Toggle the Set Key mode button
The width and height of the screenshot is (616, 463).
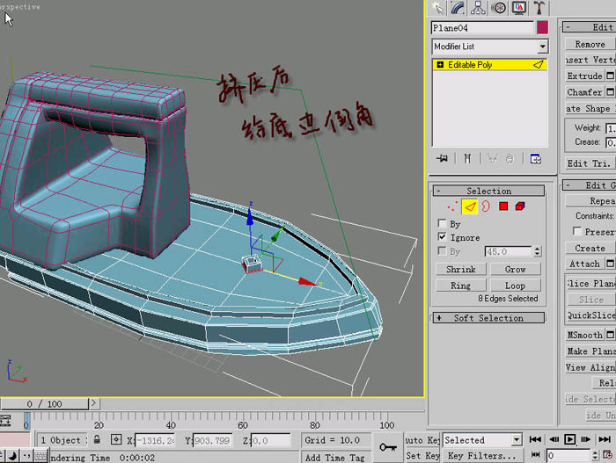[x=422, y=456]
